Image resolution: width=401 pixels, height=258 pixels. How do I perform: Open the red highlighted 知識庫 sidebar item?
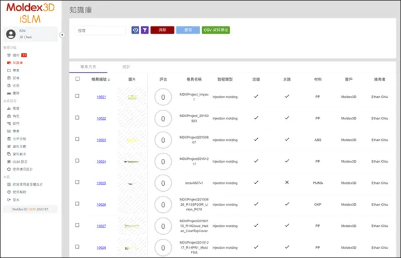pos(15,63)
